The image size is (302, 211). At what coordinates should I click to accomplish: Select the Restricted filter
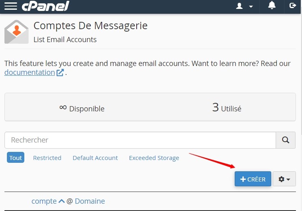coord(47,158)
